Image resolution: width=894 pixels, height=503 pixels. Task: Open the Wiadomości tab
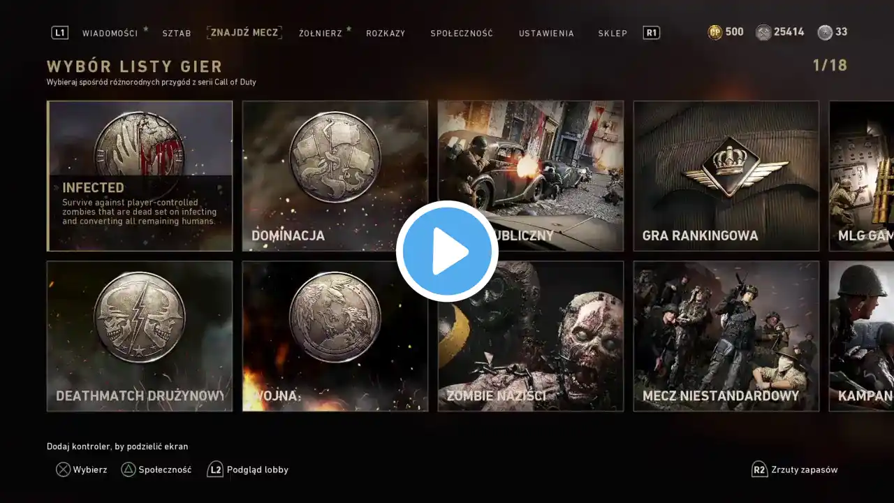pyautogui.click(x=110, y=34)
